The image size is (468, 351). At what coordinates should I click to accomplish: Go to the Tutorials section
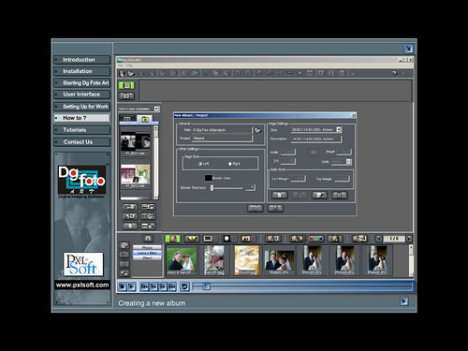point(81,130)
